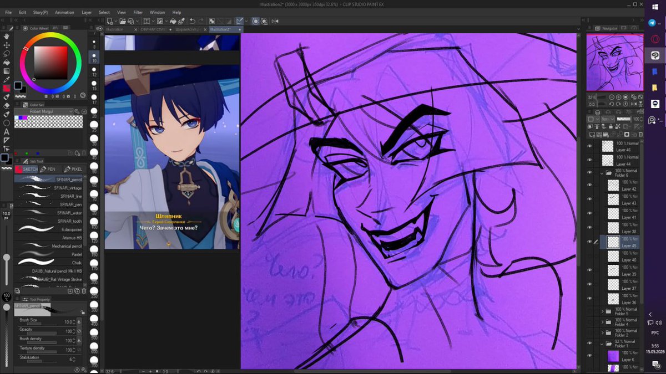Click the Clip Studio icon in the taskbar
Screen dimensions: 666x374
655,55
